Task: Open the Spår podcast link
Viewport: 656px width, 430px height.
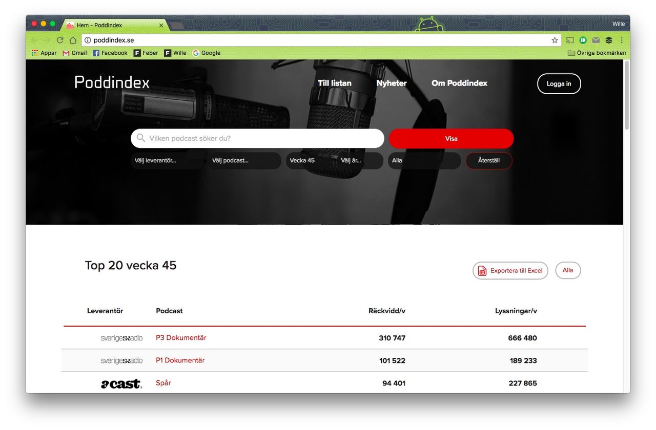Action: pyautogui.click(x=163, y=383)
